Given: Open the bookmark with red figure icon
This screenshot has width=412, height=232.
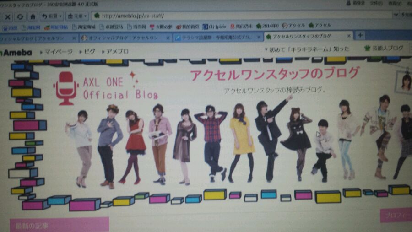Looking at the screenshot, I should point(241,26).
